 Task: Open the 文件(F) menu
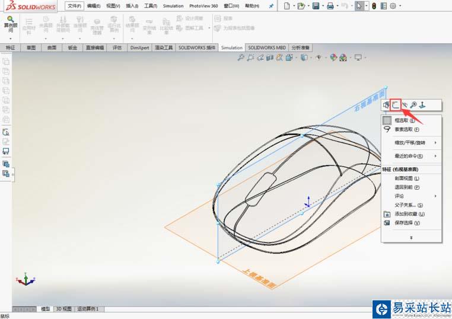pyautogui.click(x=74, y=6)
